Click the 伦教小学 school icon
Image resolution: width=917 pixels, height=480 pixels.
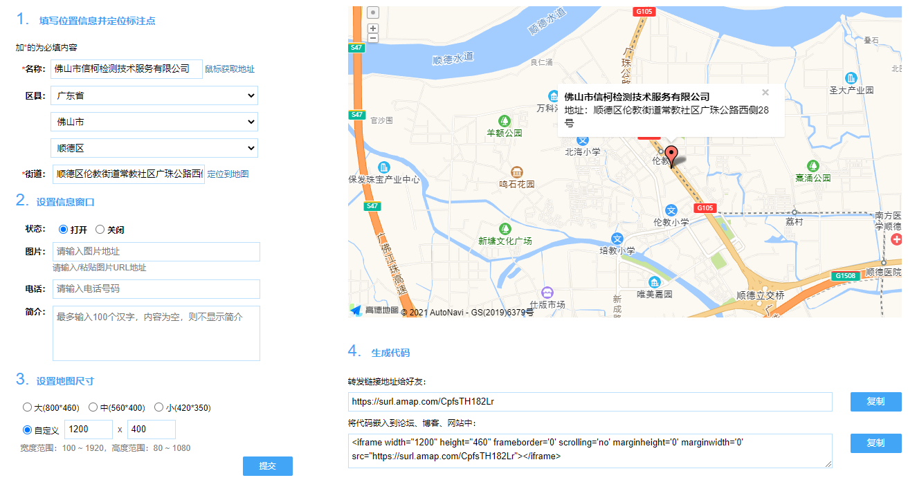671,210
